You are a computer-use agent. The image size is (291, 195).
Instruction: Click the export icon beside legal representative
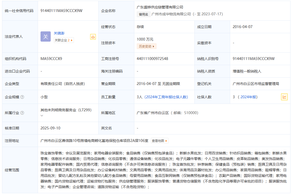point(93,37)
